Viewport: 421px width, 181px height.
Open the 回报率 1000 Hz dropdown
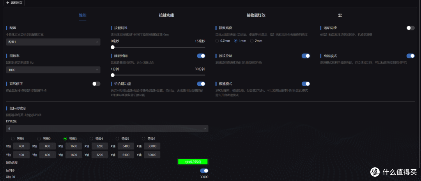[x=53, y=70]
